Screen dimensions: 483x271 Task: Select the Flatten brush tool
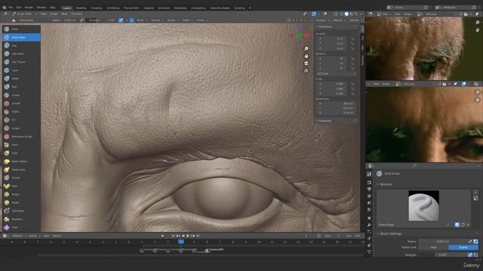pos(21,112)
